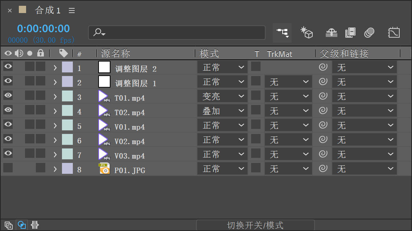412x231 pixels.
Task: Expand or collapse Layer Switches pane icon
Action: [8, 225]
